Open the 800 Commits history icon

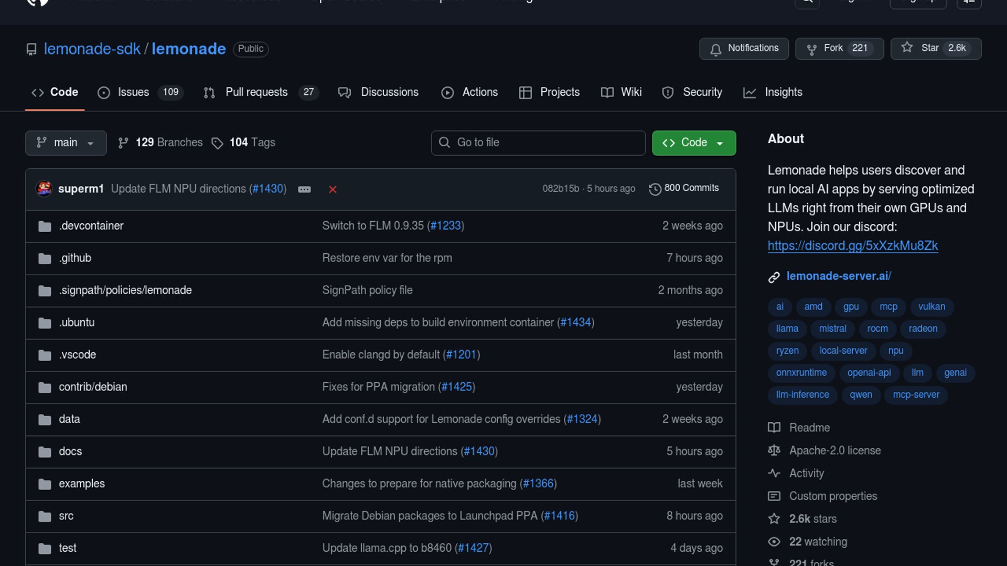tap(655, 189)
